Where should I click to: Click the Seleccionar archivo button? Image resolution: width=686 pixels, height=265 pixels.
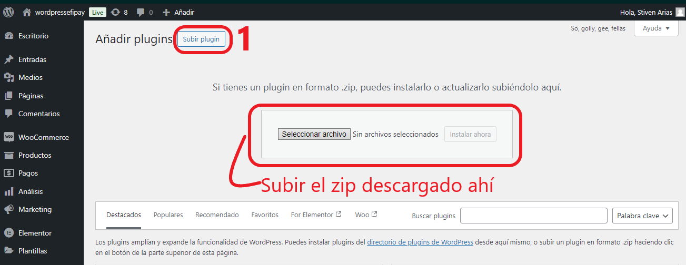tap(314, 134)
